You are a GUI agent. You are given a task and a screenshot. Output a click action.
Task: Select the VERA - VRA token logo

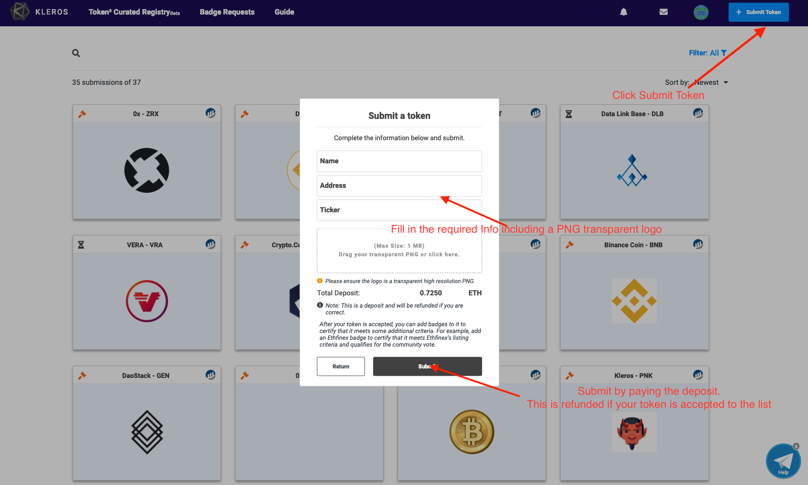tap(147, 301)
